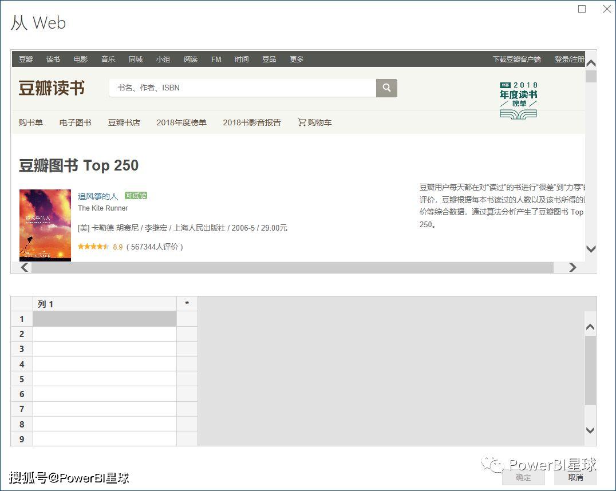Close the 从 Web dialog
Screen dimensions: 616x491
tap(607, 9)
